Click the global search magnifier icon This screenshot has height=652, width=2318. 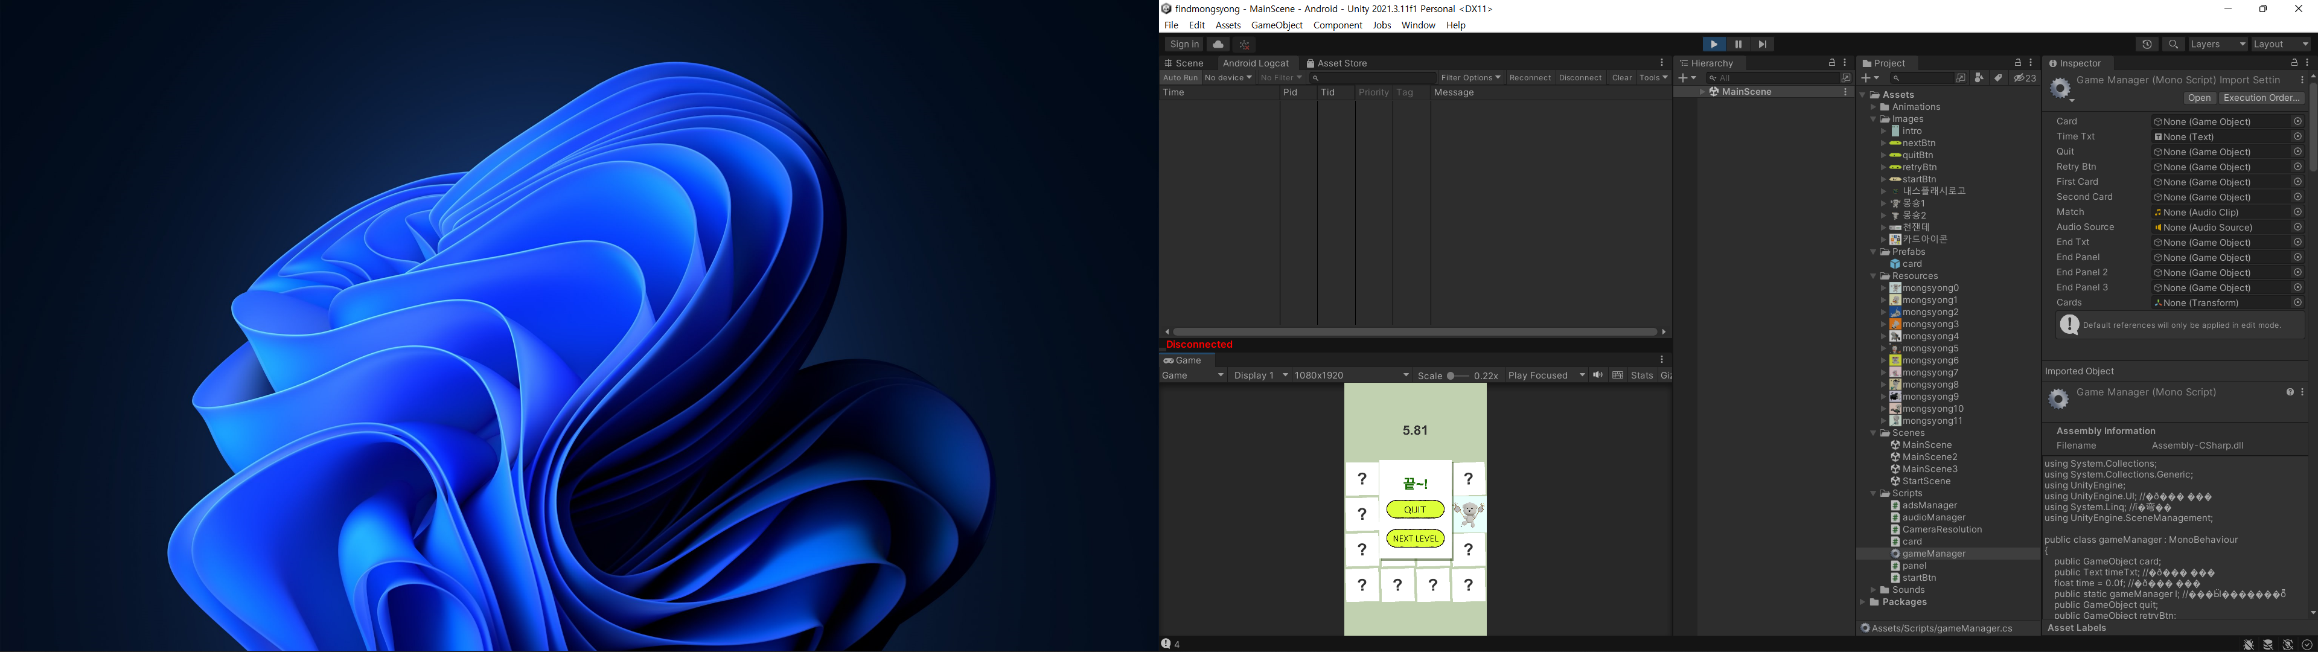[x=2173, y=44]
